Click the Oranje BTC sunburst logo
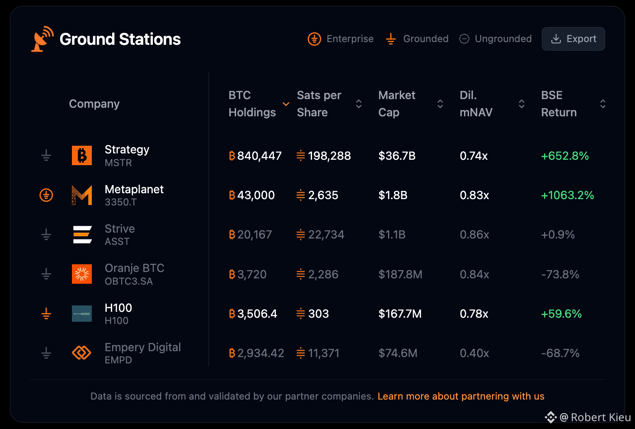The width and height of the screenshot is (635, 429). pos(82,274)
